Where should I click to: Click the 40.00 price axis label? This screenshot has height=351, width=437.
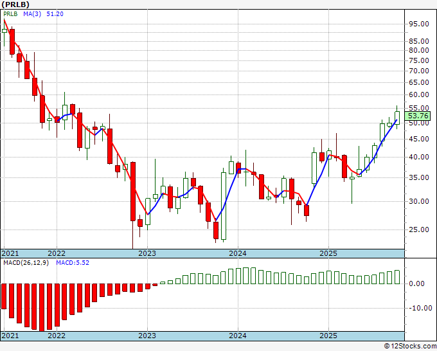(x=419, y=157)
